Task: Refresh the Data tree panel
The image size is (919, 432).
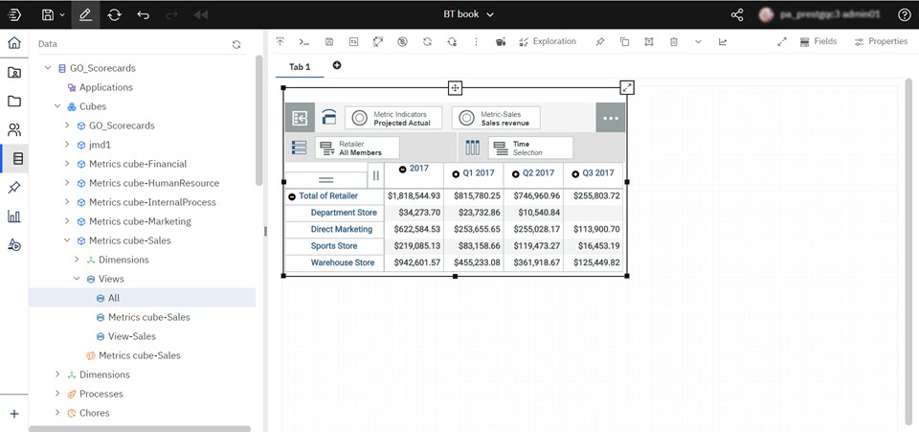Action: coord(236,44)
